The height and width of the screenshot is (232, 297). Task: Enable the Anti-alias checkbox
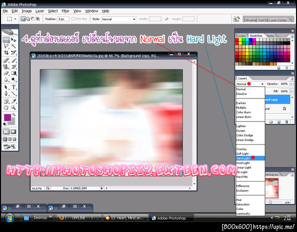point(73,19)
